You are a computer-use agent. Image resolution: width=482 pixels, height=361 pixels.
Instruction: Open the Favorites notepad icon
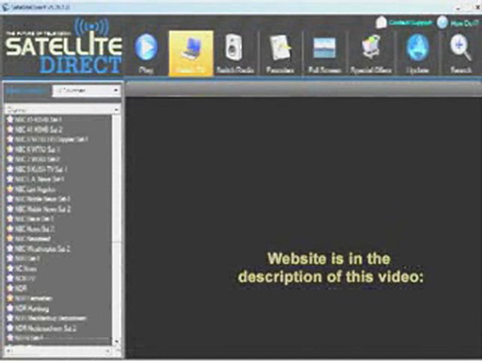pos(280,48)
